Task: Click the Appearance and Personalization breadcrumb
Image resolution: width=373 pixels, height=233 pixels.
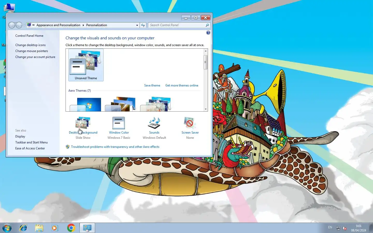Action: click(x=58, y=25)
